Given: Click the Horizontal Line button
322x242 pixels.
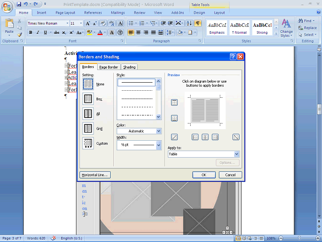Looking at the screenshot, I should click(x=95, y=175).
